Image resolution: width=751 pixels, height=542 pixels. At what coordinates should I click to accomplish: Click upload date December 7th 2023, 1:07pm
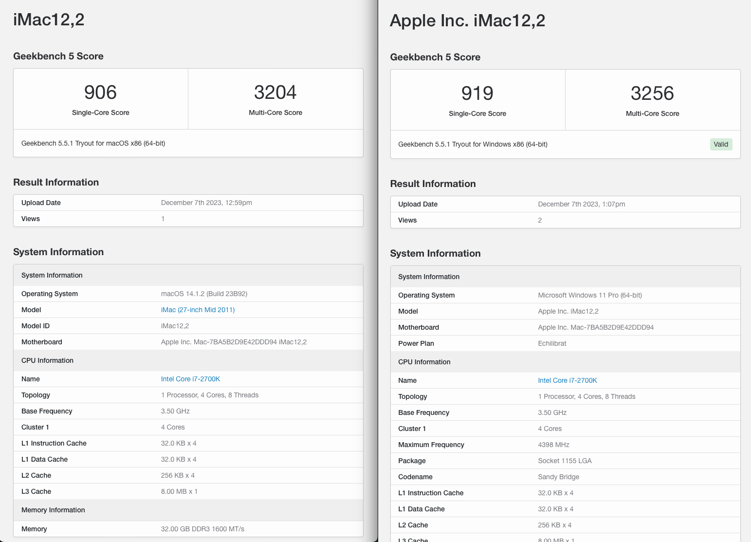(x=581, y=204)
